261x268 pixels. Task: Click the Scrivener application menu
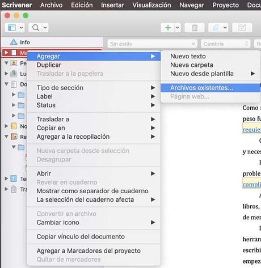coord(17,5)
